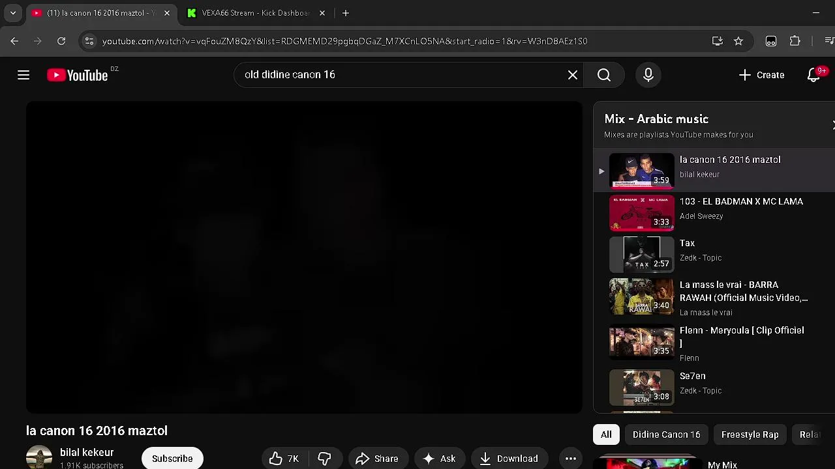Go to YouTube home via logo

coord(77,75)
